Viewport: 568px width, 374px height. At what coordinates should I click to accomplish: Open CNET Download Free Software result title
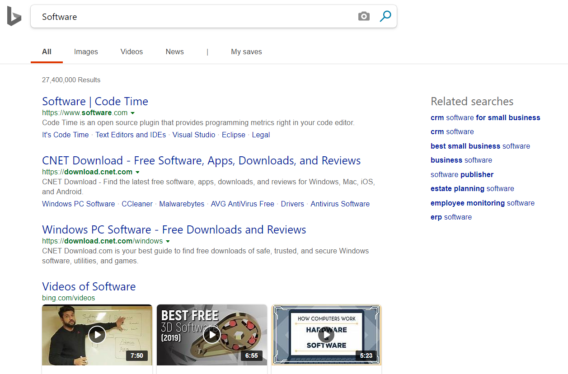[201, 160]
